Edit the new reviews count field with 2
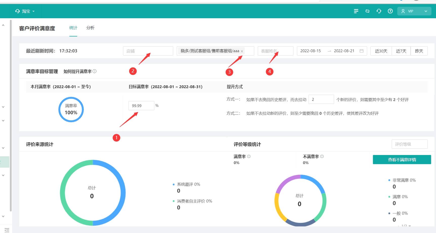 (x=321, y=99)
